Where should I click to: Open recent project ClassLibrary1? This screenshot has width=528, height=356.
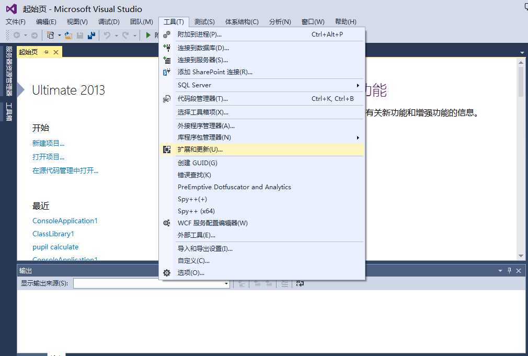[x=53, y=234]
